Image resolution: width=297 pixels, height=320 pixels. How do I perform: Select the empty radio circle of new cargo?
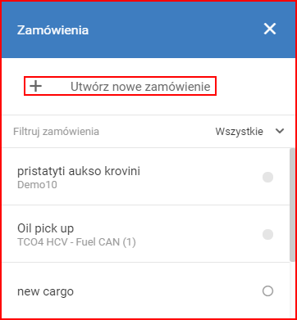(267, 291)
